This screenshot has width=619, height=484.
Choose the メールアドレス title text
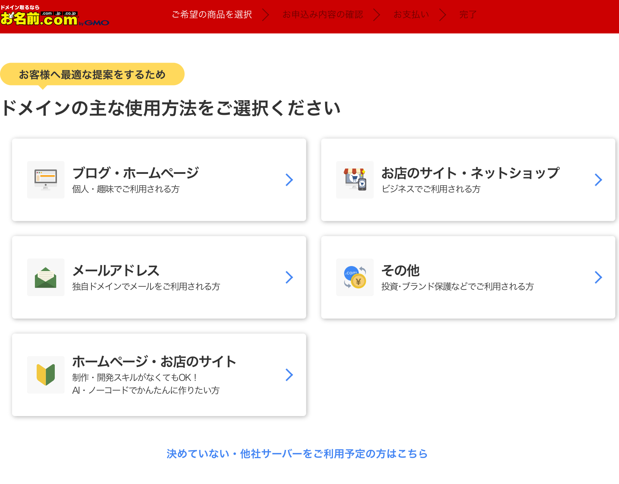point(116,271)
